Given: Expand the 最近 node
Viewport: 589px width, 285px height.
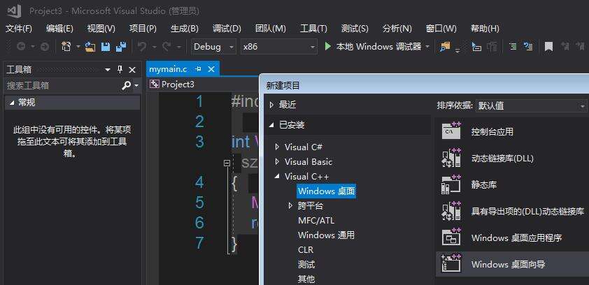Looking at the screenshot, I should pyautogui.click(x=271, y=105).
